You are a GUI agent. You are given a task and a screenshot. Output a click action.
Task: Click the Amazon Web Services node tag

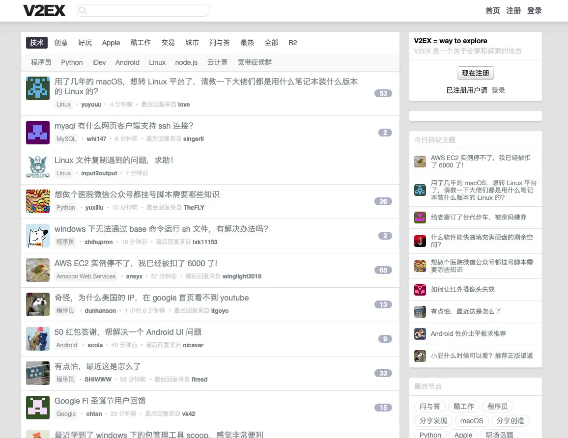click(x=86, y=276)
